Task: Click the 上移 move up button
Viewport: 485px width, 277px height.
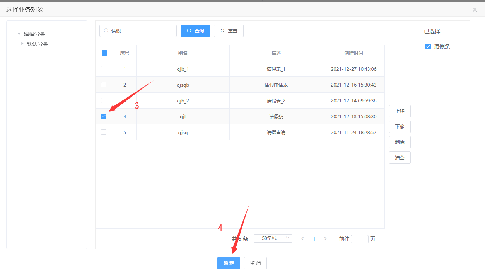Action: (x=400, y=111)
